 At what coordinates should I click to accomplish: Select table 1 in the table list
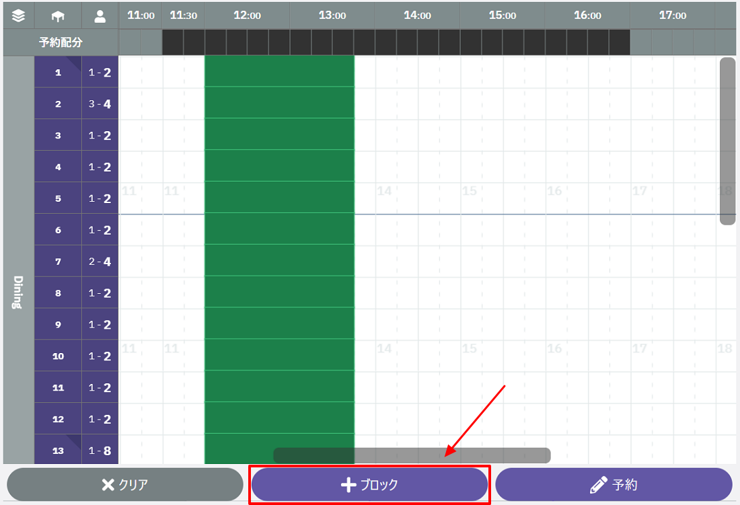tap(58, 72)
